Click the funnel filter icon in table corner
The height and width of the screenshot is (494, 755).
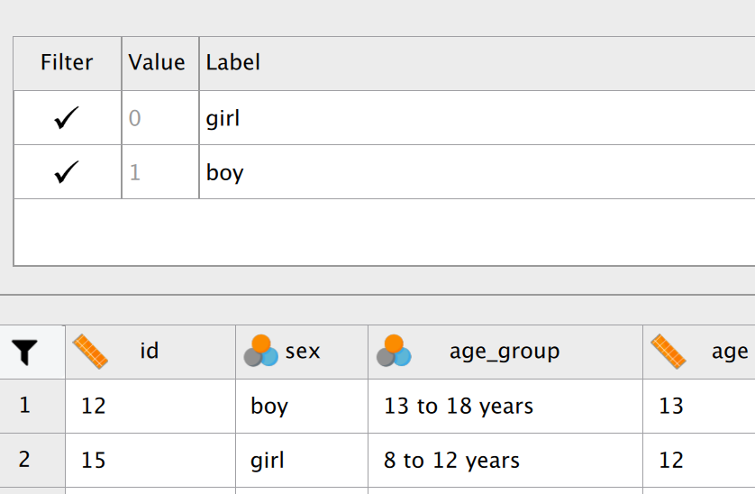[x=24, y=352]
